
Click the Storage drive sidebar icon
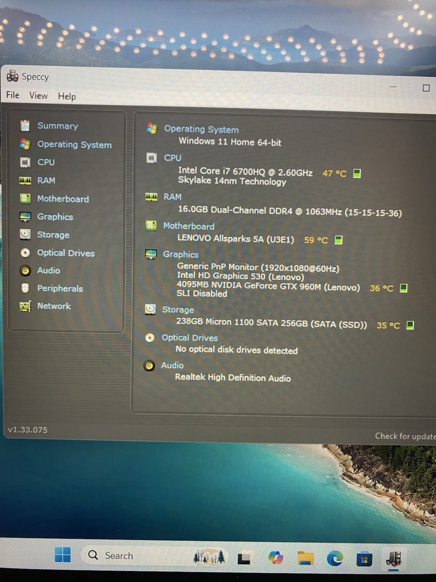(x=25, y=234)
